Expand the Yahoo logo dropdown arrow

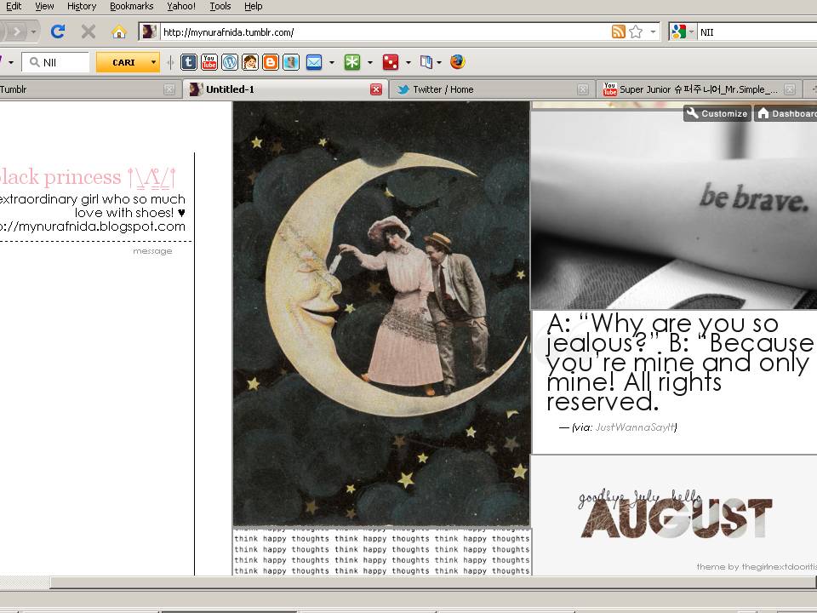pos(10,62)
